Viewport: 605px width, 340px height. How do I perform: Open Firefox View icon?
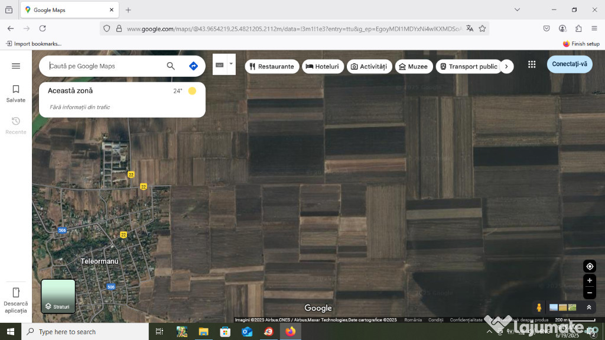click(9, 10)
